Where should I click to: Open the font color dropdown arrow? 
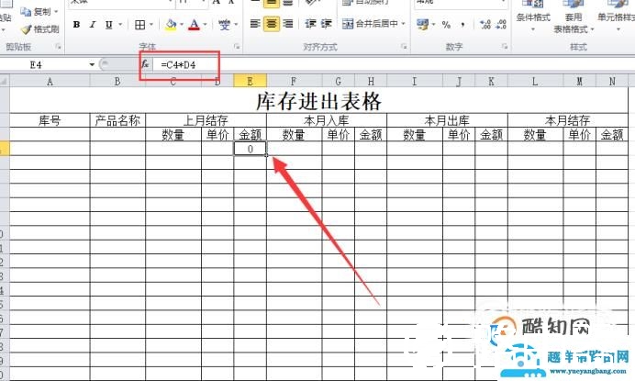point(205,24)
